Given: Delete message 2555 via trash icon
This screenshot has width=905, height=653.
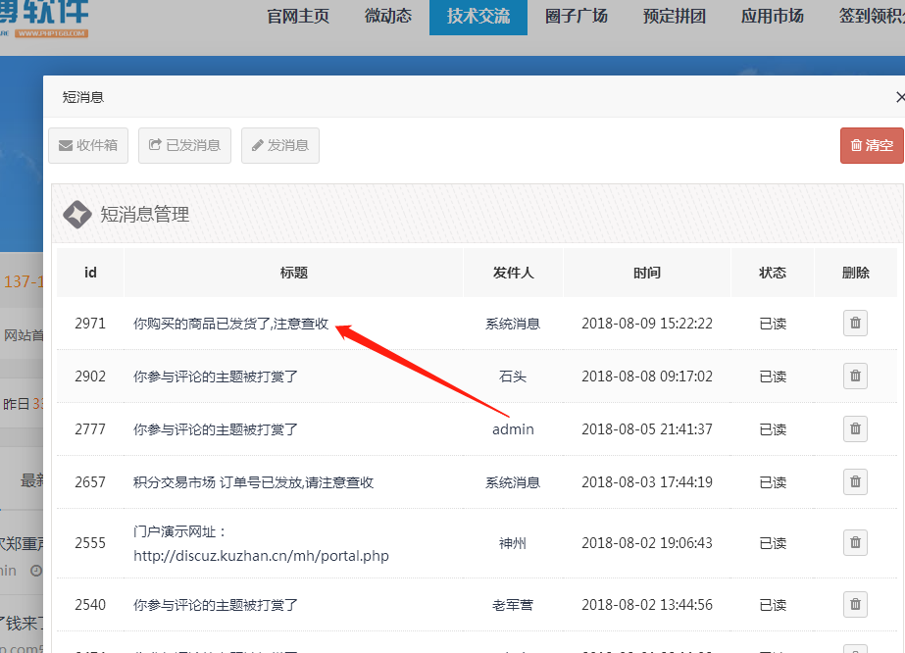Looking at the screenshot, I should point(855,542).
